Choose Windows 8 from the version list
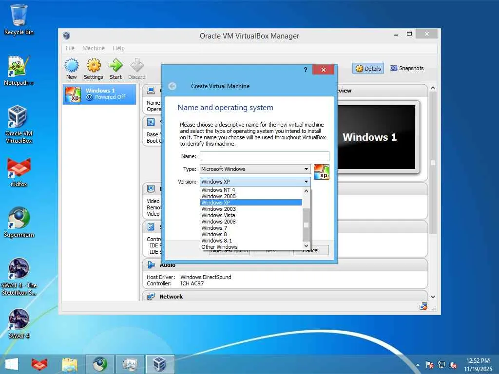 251,234
